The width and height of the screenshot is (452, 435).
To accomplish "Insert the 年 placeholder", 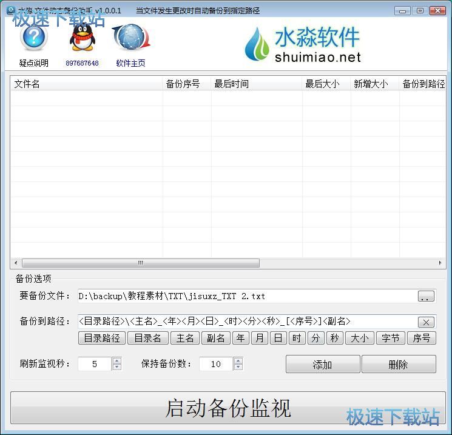I will [241, 338].
